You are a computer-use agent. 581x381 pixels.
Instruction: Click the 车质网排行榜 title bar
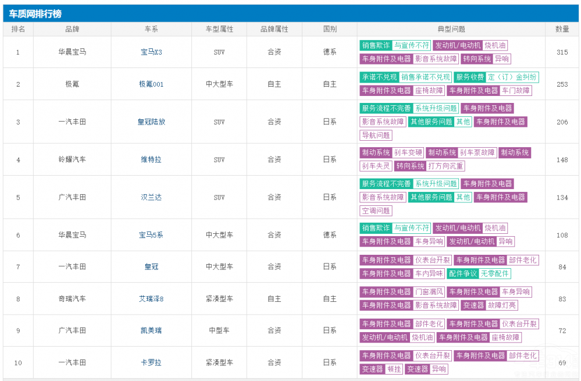coord(35,13)
